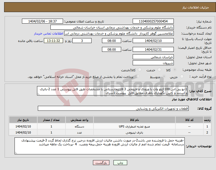Viewport: 216px width, 170px height.
Task: Select the کالا radio button
Action: 175,70
